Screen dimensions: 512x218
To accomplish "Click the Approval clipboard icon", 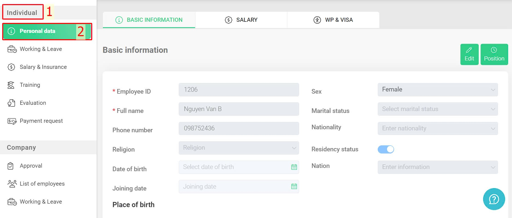I will click(x=11, y=166).
